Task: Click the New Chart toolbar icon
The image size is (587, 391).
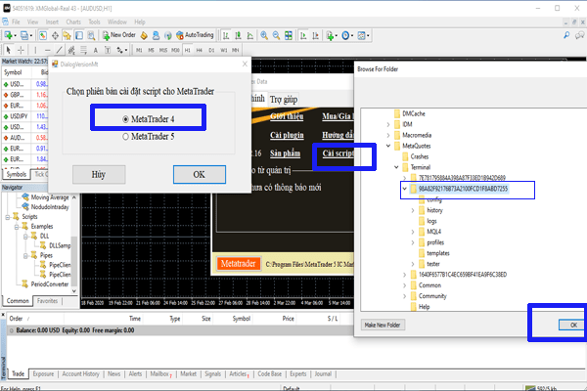Action: pos(8,35)
